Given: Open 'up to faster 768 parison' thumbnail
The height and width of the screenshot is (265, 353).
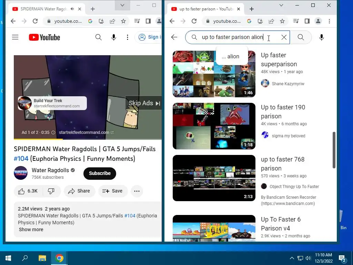Looking at the screenshot, I should 214,178.
